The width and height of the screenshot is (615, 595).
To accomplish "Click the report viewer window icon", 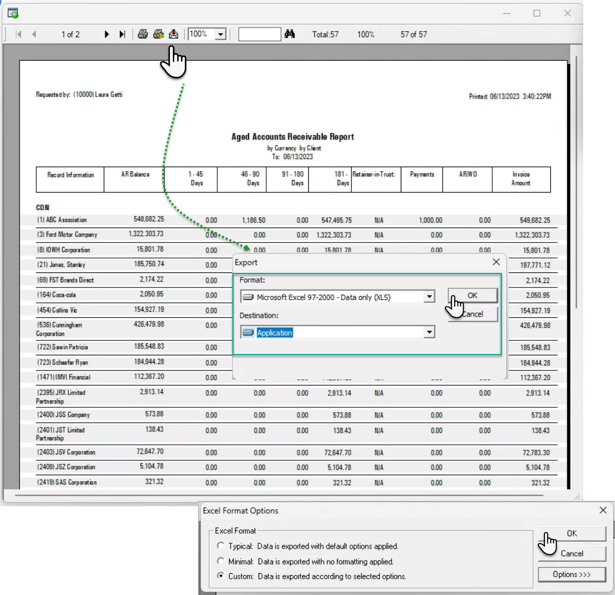I will pyautogui.click(x=13, y=13).
